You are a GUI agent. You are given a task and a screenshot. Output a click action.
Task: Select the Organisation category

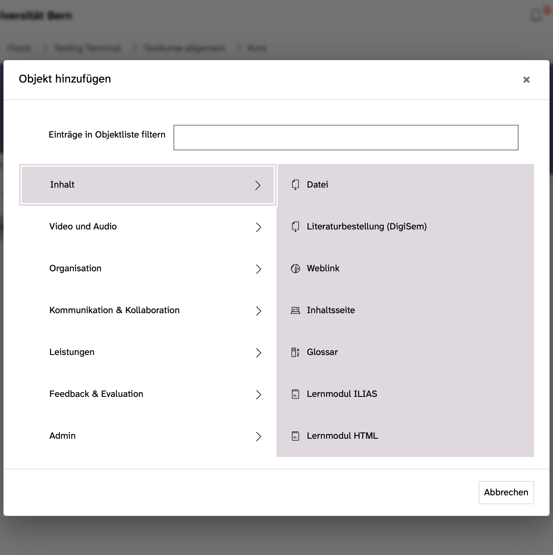tap(148, 269)
